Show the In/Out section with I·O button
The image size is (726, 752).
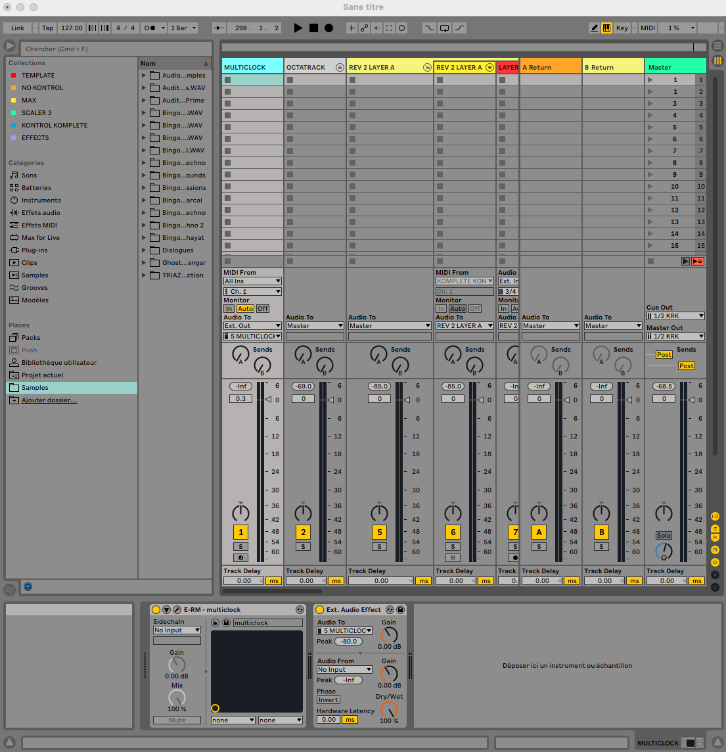click(x=715, y=517)
